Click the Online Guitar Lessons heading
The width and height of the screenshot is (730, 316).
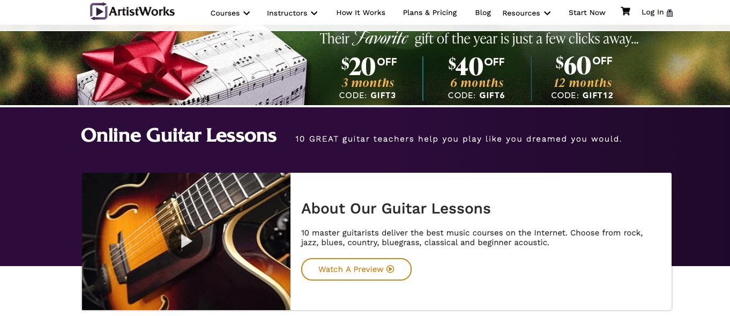point(178,135)
